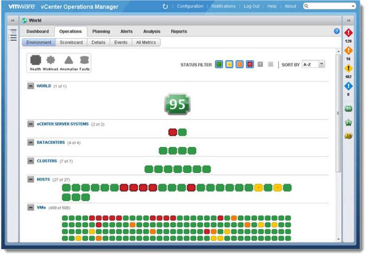The width and height of the screenshot is (368, 257).
Task: Toggle the yellow status filter
Action: [229, 64]
